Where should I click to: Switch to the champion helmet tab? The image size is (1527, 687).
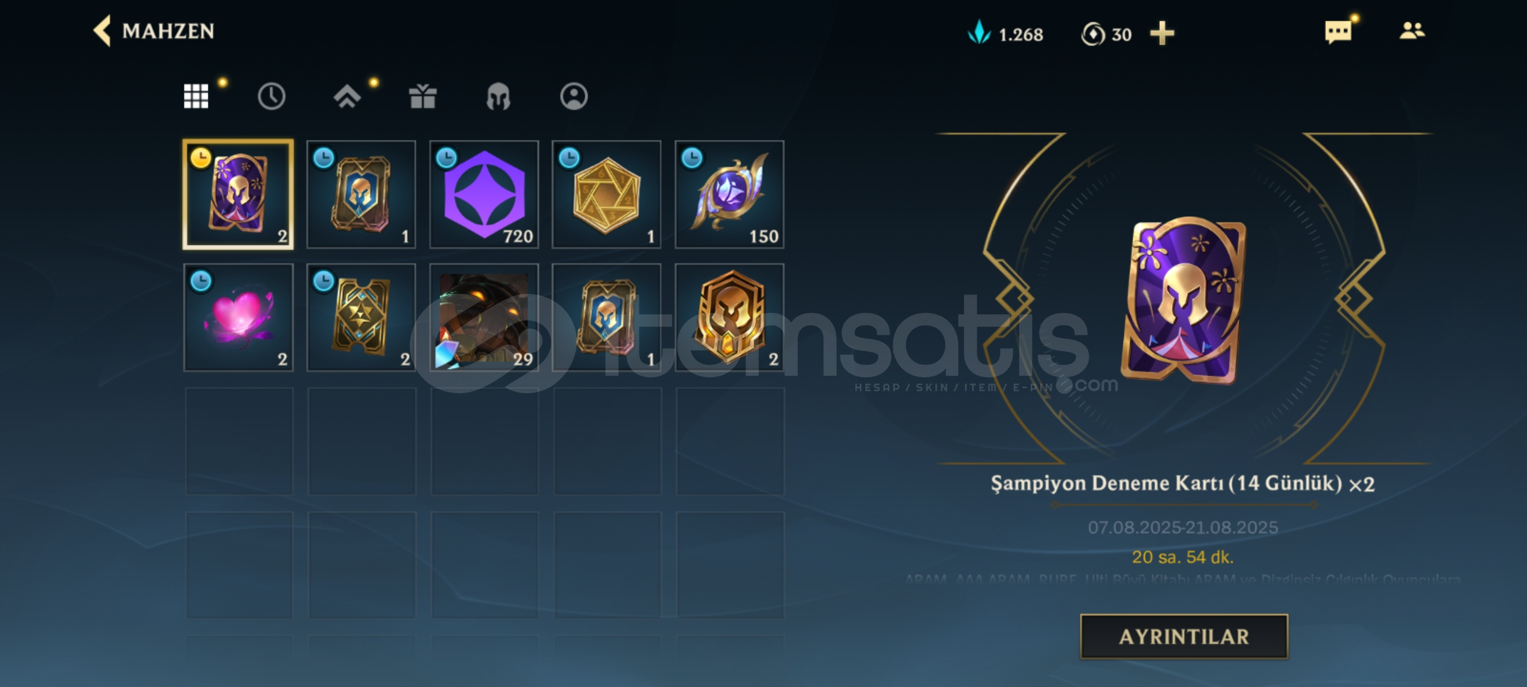tap(498, 97)
